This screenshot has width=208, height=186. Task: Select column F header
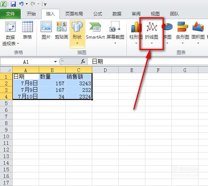pyautogui.click(x=158, y=70)
